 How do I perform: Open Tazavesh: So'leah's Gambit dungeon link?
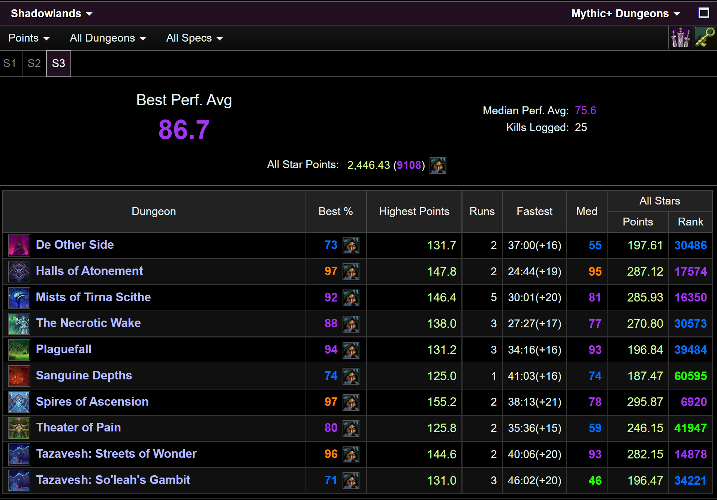coord(113,480)
